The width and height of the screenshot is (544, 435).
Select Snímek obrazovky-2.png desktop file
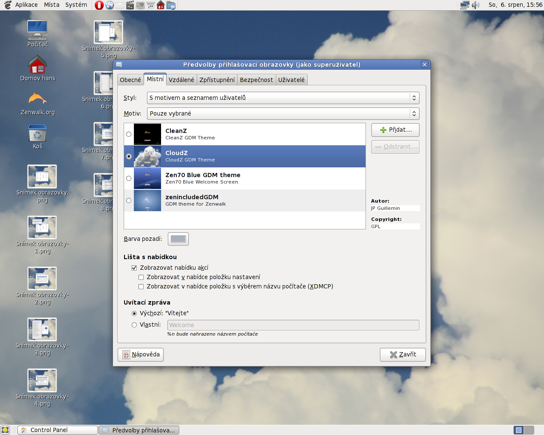[42, 285]
